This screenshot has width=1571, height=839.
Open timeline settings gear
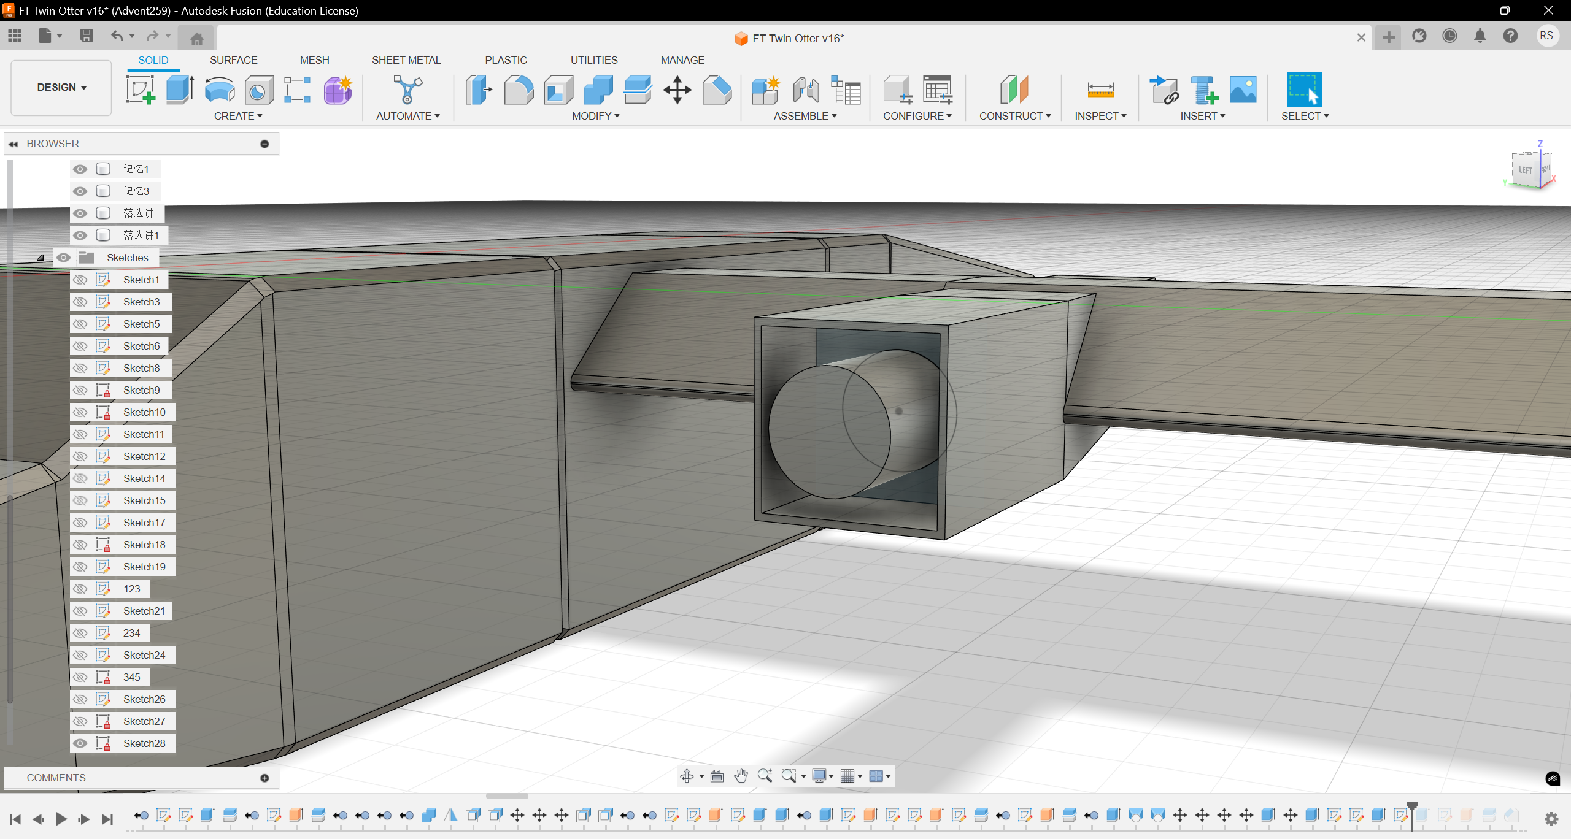click(x=1551, y=818)
